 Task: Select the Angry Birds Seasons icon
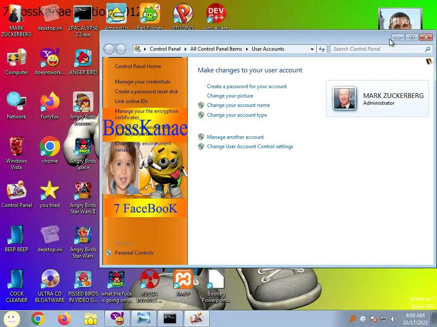pyautogui.click(x=83, y=109)
